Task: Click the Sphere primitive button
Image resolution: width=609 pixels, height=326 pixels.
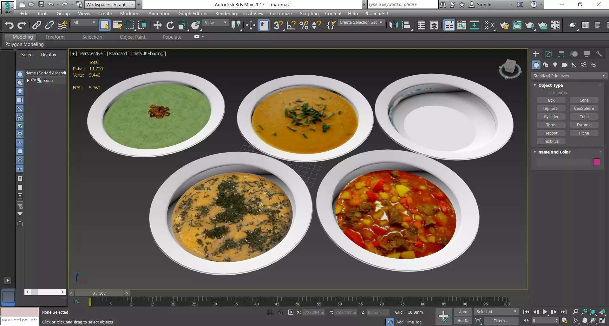Action: tap(551, 109)
